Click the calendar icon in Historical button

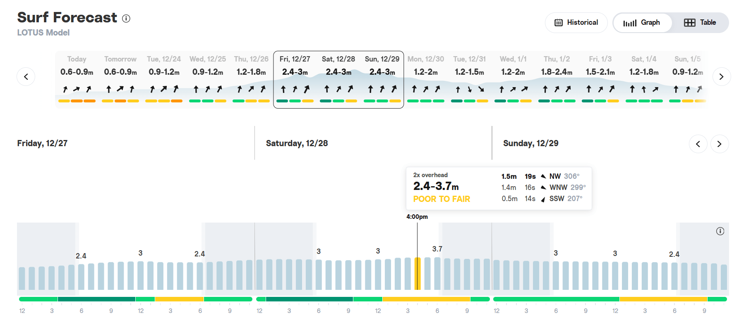point(559,23)
